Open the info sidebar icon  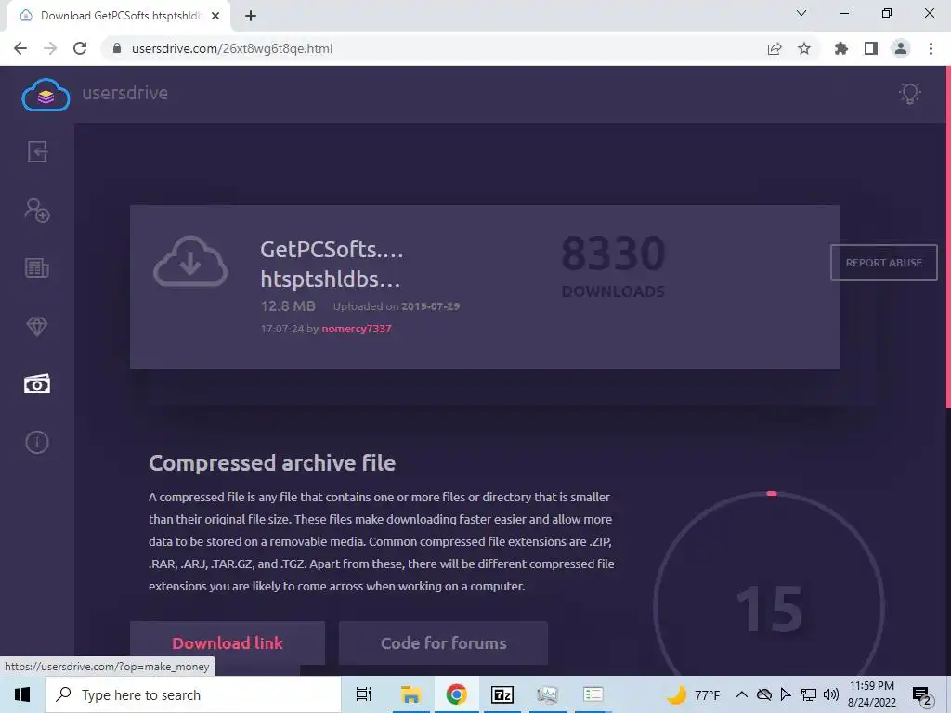coord(37,442)
